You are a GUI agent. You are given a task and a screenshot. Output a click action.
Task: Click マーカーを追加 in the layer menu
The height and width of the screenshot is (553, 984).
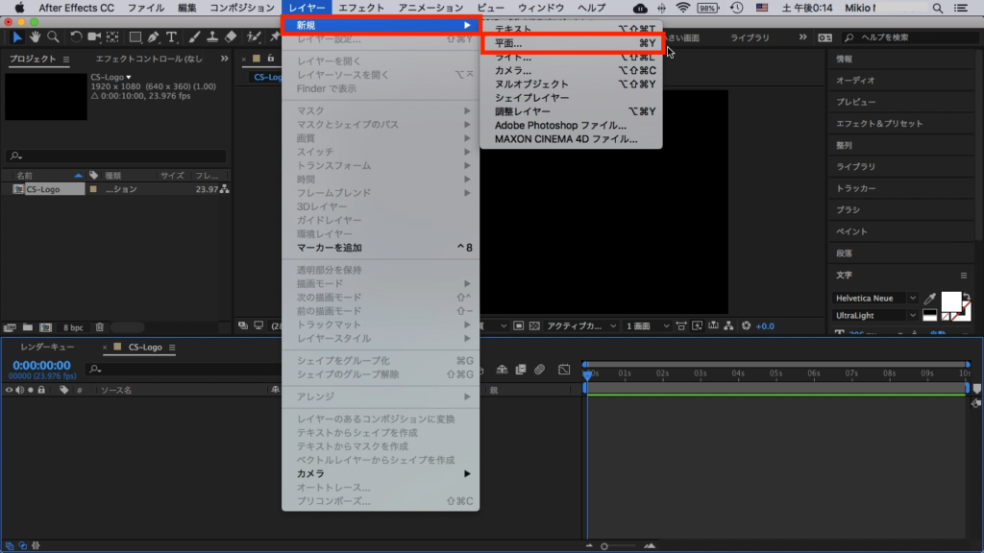pyautogui.click(x=381, y=248)
